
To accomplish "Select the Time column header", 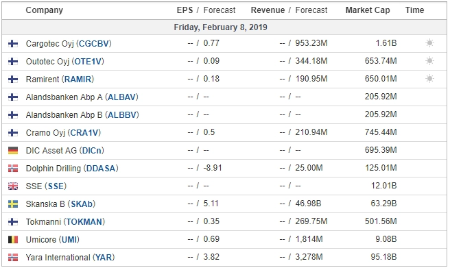I will 414,10.
